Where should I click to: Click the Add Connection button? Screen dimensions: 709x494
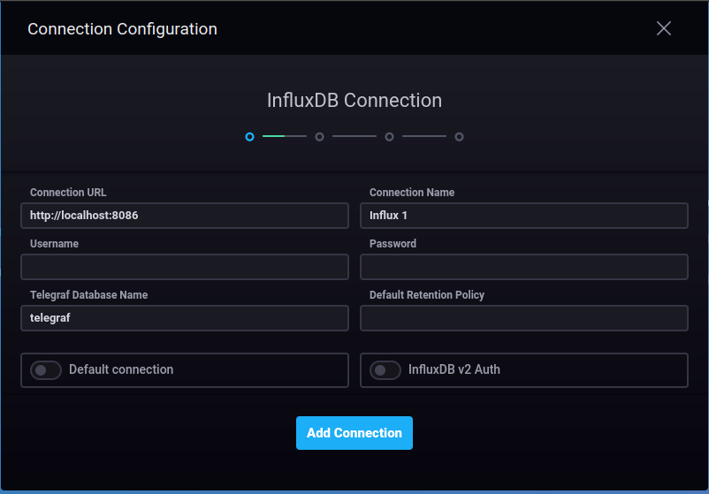click(354, 433)
